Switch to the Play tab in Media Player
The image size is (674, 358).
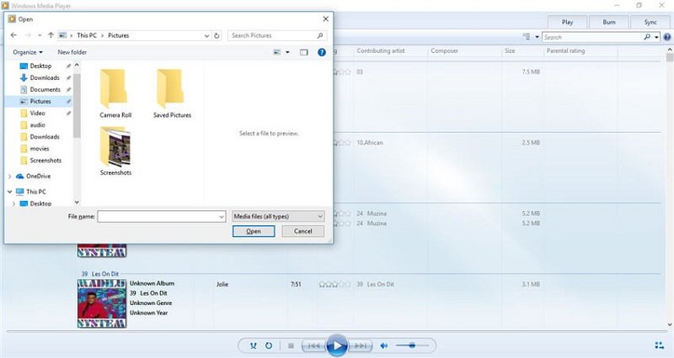coord(567,23)
